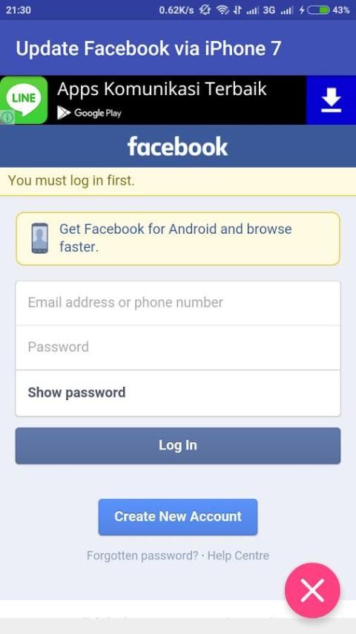The width and height of the screenshot is (356, 634).
Task: Tap the ad info icon
Action: 7,117
